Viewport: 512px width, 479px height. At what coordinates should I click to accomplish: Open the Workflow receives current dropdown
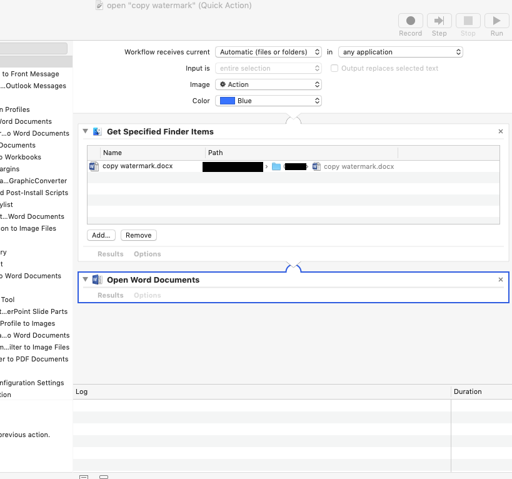tap(268, 53)
